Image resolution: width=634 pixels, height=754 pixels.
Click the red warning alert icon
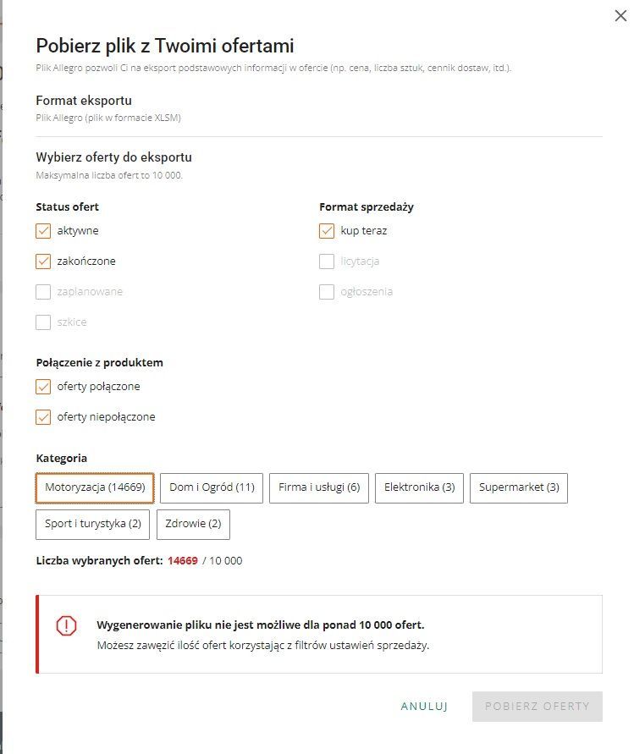click(66, 625)
